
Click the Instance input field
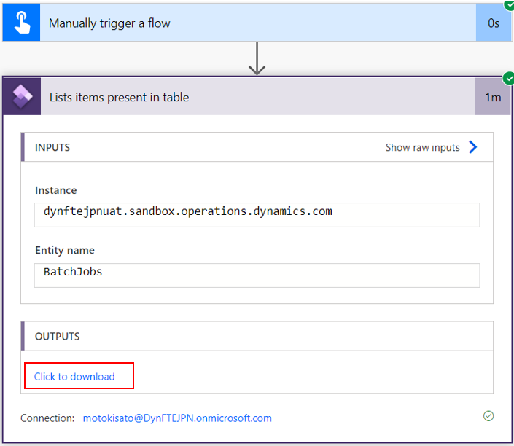[x=257, y=215]
